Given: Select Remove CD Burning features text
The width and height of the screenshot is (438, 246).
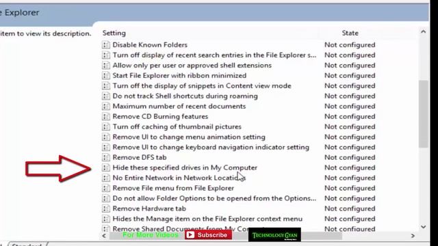Looking at the screenshot, I should [160, 117].
